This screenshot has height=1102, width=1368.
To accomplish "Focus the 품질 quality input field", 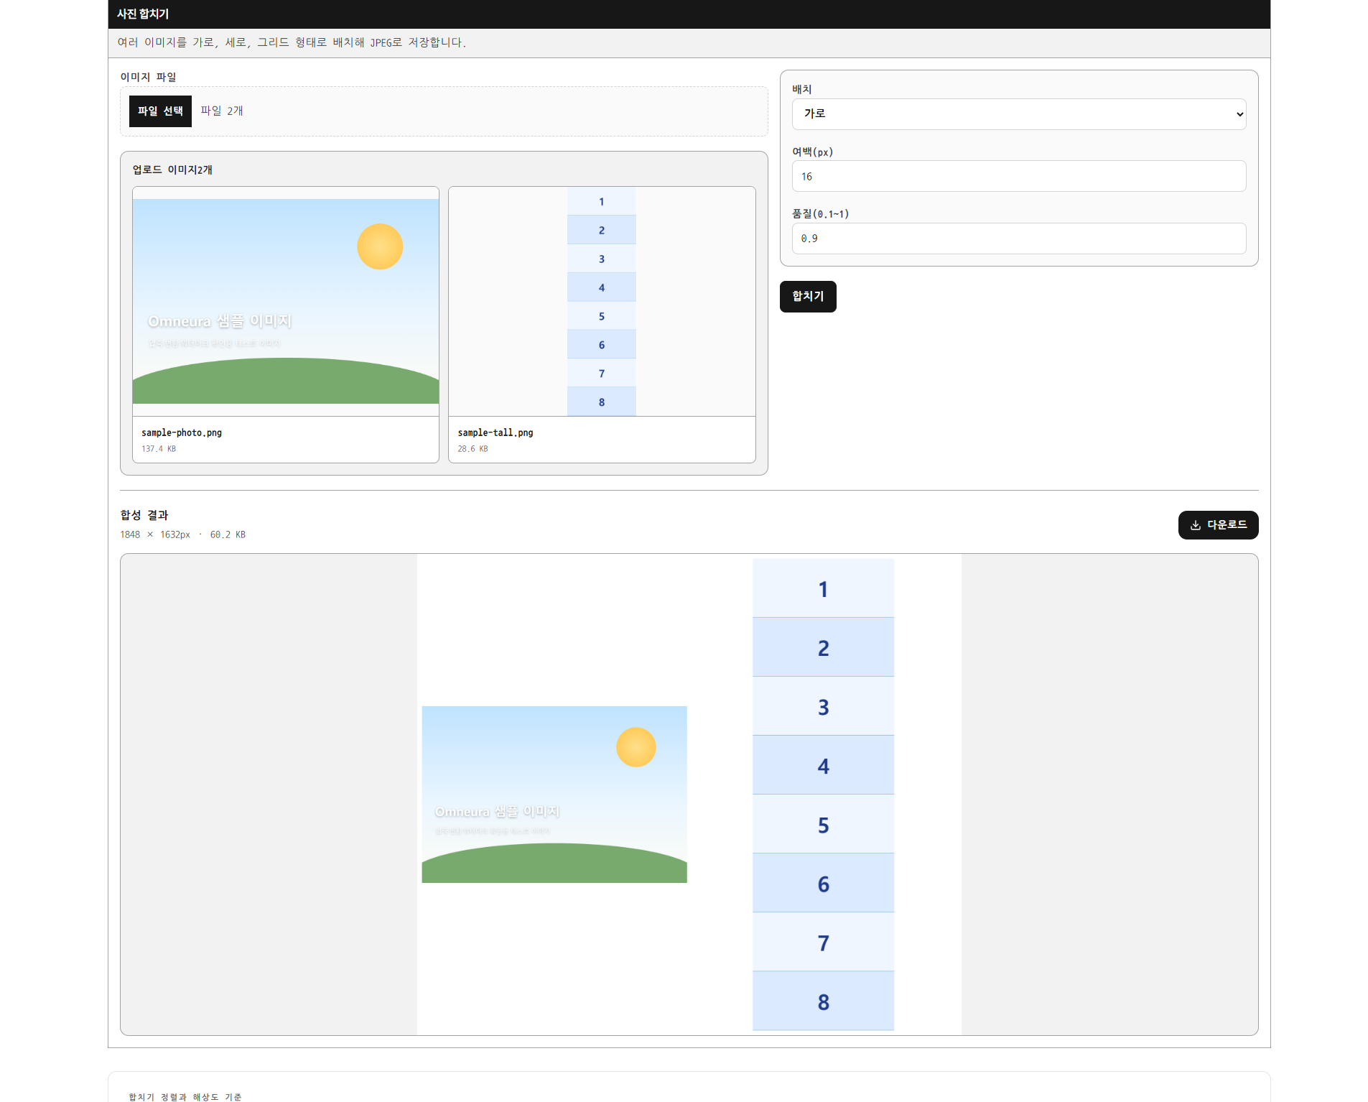I will click(1018, 239).
